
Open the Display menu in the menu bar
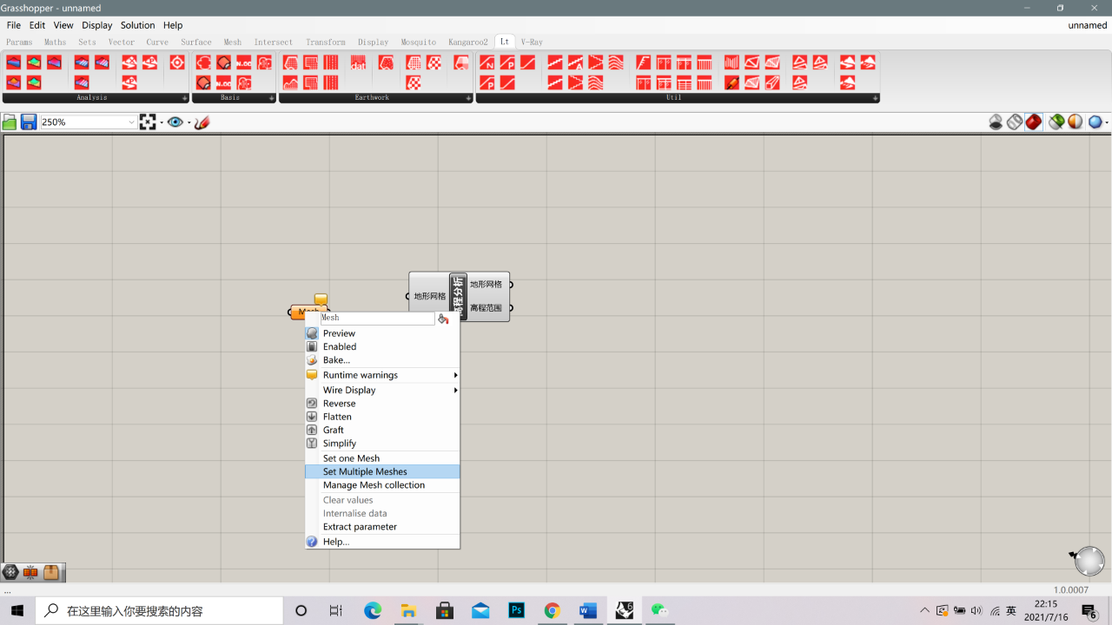click(x=97, y=25)
